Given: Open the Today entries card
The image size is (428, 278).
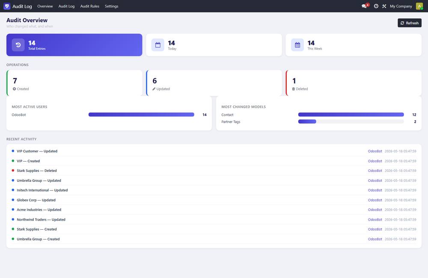Looking at the screenshot, I should 214,45.
